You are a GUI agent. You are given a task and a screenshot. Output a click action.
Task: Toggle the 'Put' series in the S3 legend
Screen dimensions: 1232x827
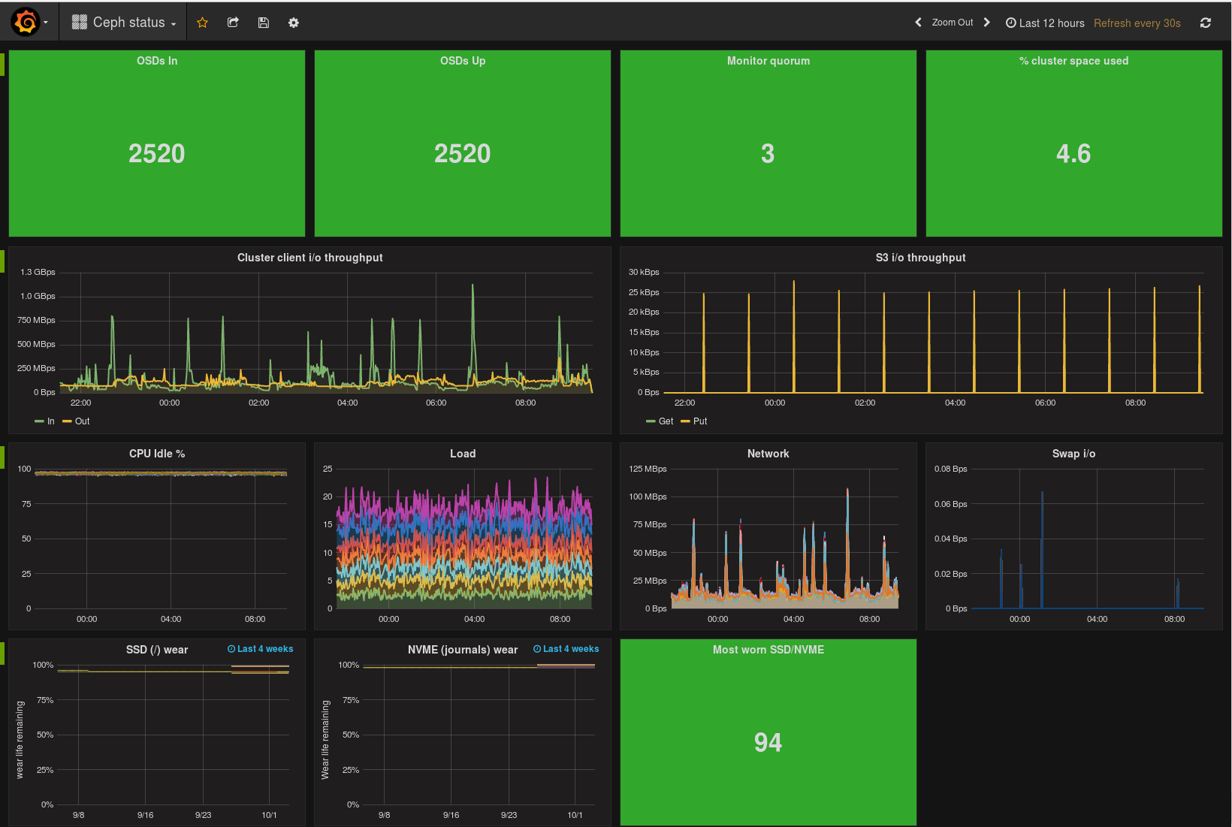coord(699,421)
